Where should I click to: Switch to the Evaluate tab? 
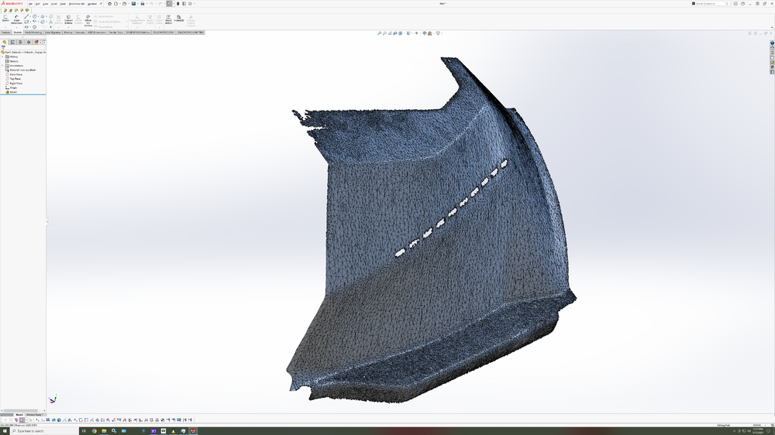80,33
